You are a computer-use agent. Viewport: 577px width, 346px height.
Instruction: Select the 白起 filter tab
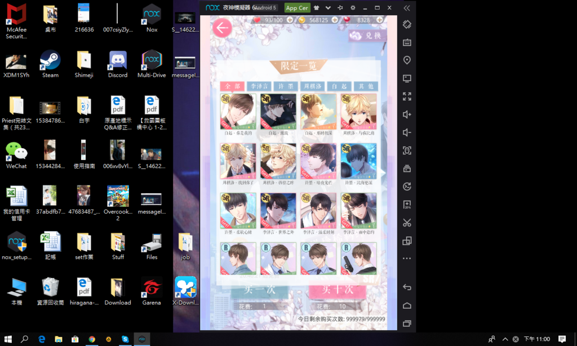pyautogui.click(x=339, y=86)
